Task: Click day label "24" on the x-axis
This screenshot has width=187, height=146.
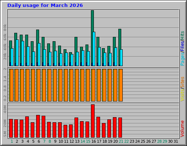Action: click(x=137, y=141)
